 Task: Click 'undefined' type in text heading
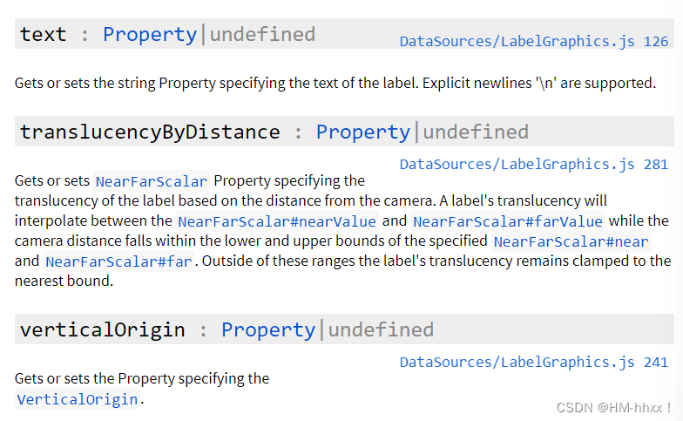pos(263,35)
